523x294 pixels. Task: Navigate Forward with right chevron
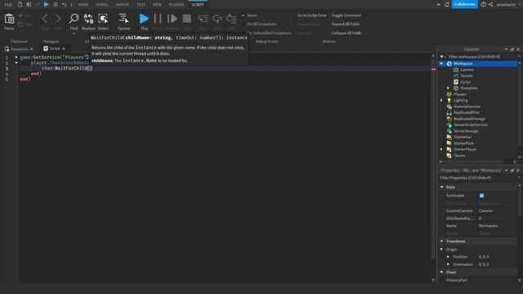(58, 19)
